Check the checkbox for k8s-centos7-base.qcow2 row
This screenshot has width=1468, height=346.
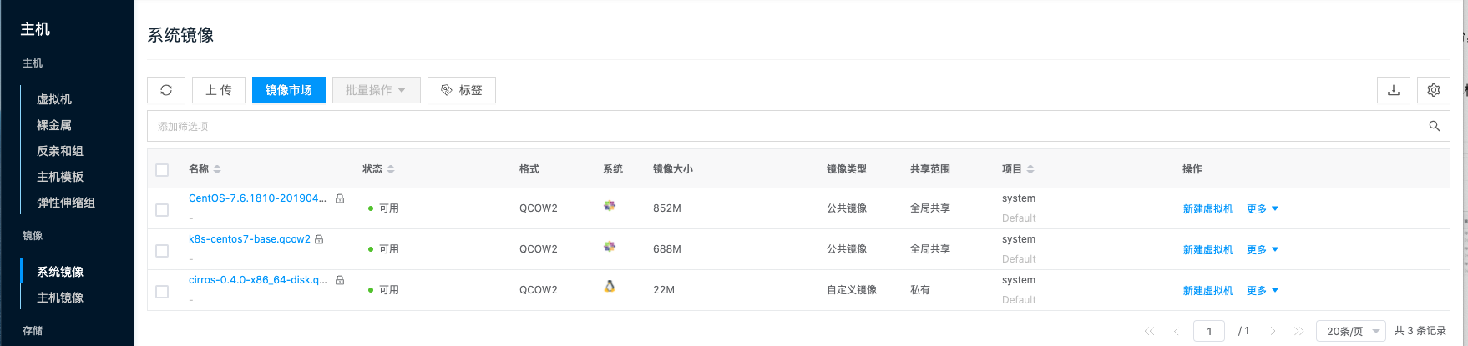[162, 251]
